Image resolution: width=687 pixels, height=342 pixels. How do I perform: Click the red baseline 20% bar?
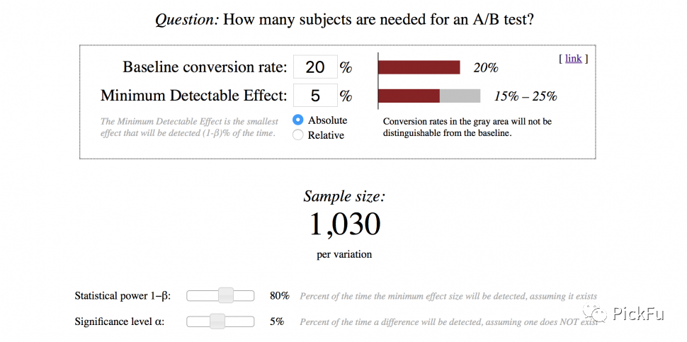click(x=419, y=67)
